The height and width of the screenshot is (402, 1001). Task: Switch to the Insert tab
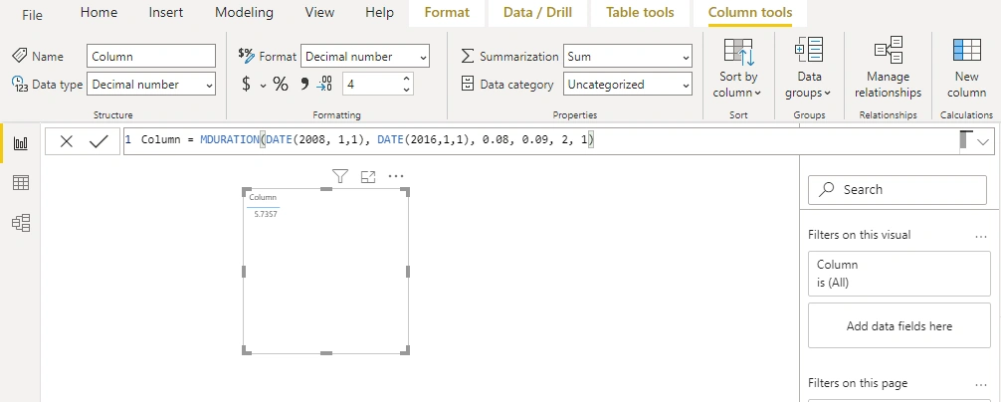[x=166, y=12]
